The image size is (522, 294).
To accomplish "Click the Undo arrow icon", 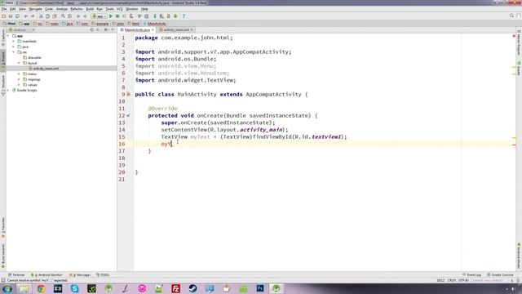I will point(25,16).
